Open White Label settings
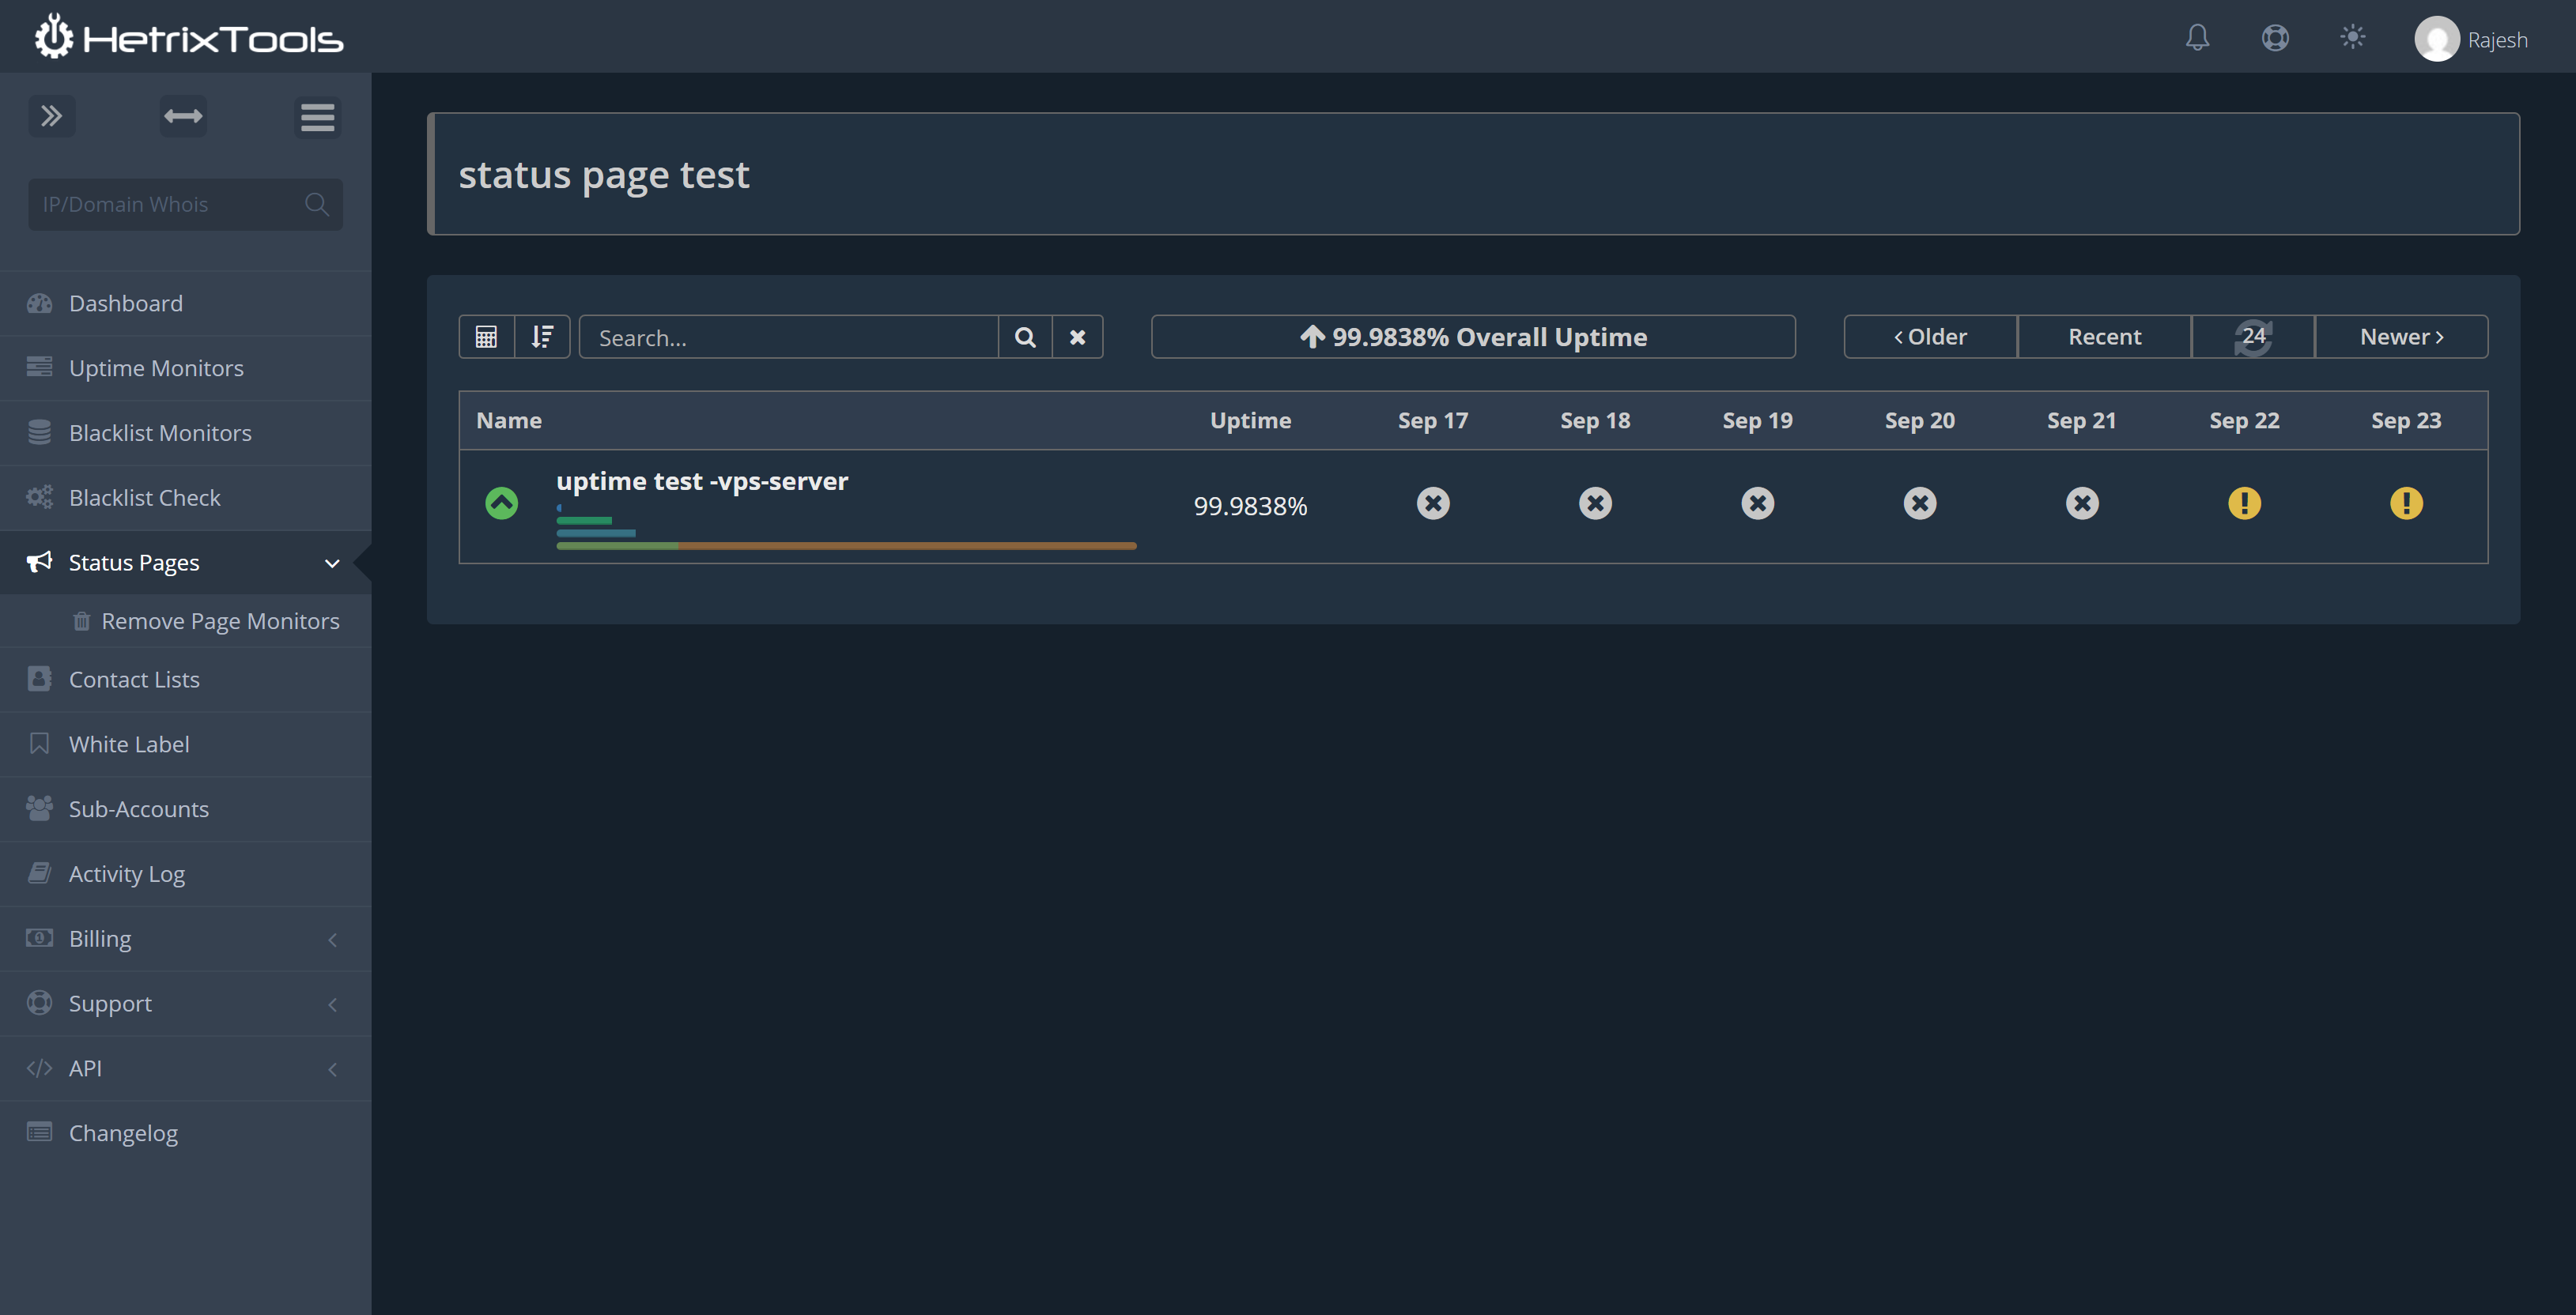 [185, 744]
